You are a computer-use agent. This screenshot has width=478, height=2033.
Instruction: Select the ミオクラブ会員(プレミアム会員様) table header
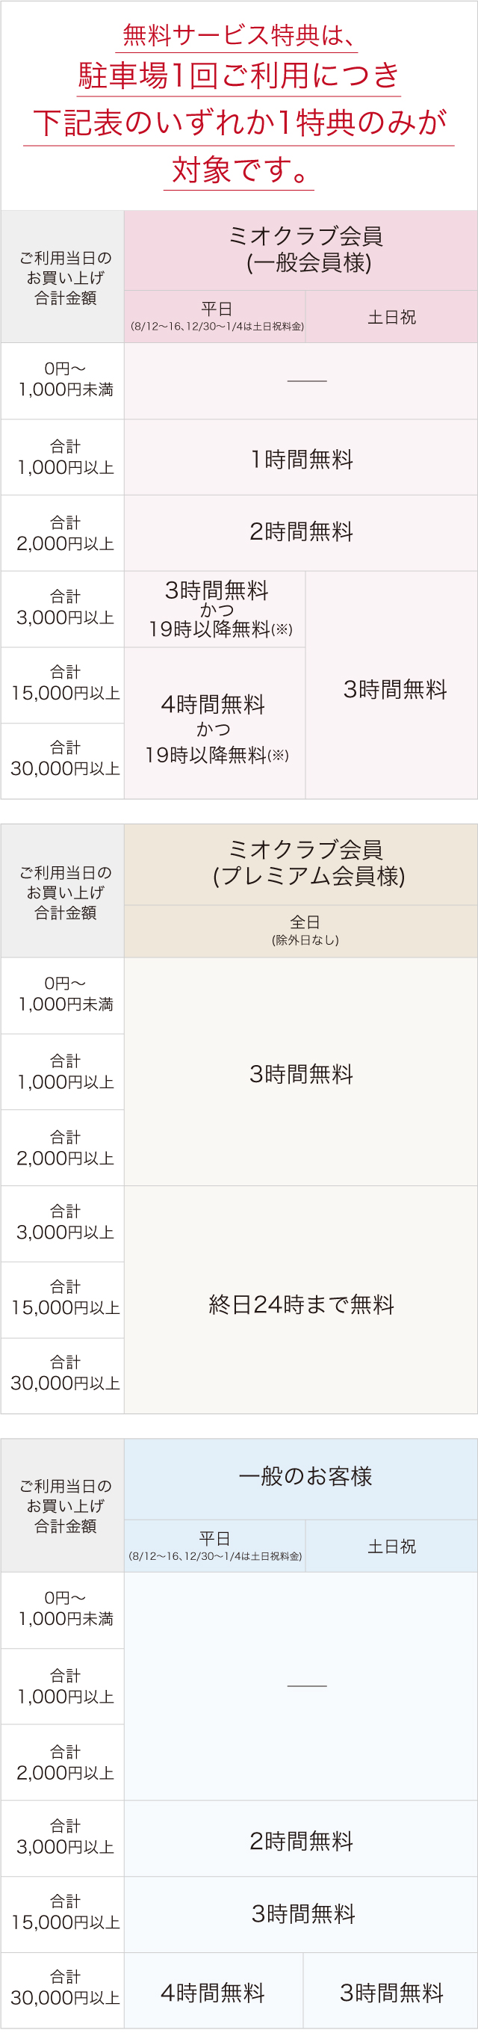tap(308, 863)
